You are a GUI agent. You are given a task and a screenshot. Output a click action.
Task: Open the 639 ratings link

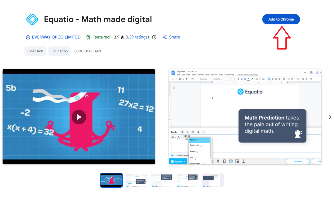(137, 37)
